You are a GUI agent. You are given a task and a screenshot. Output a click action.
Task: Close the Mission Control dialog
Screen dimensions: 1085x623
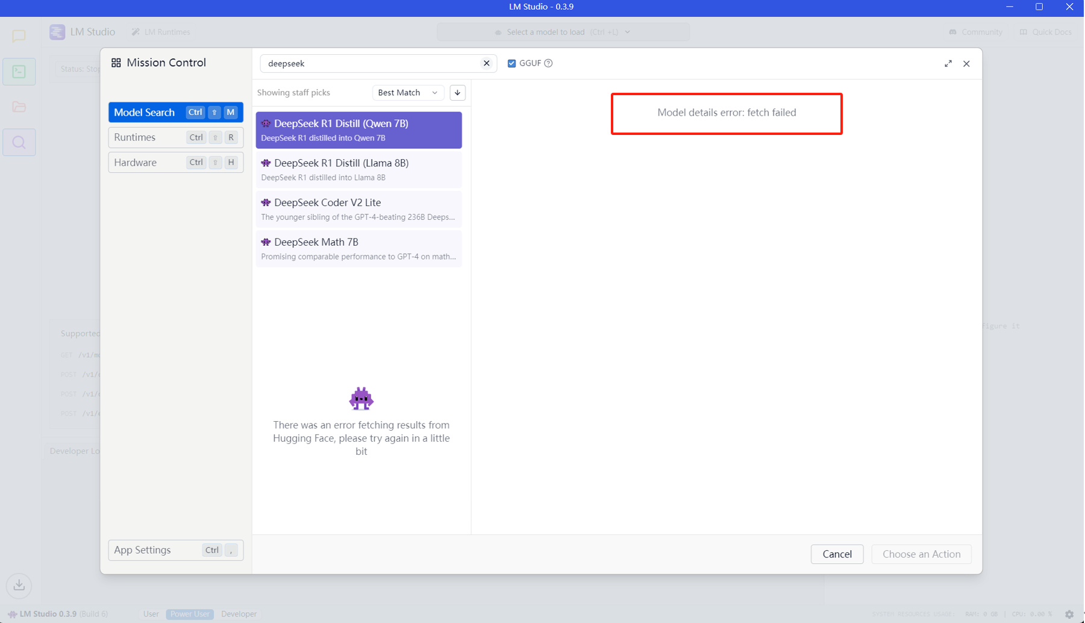[x=966, y=63]
